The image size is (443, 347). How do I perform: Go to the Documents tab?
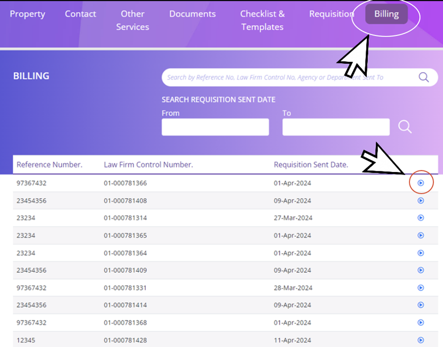point(193,14)
